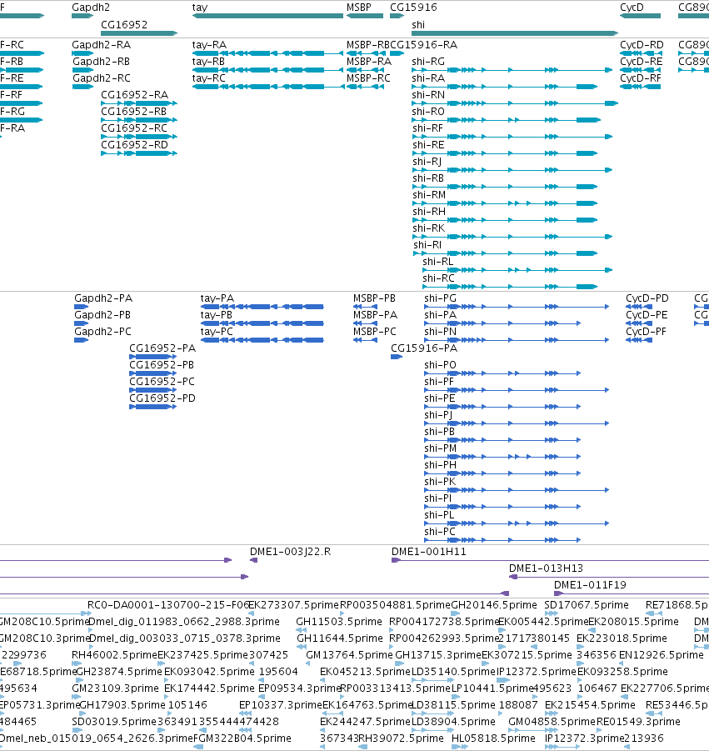Open protein label CG15916-PA
The height and width of the screenshot is (751, 709).
tap(424, 348)
